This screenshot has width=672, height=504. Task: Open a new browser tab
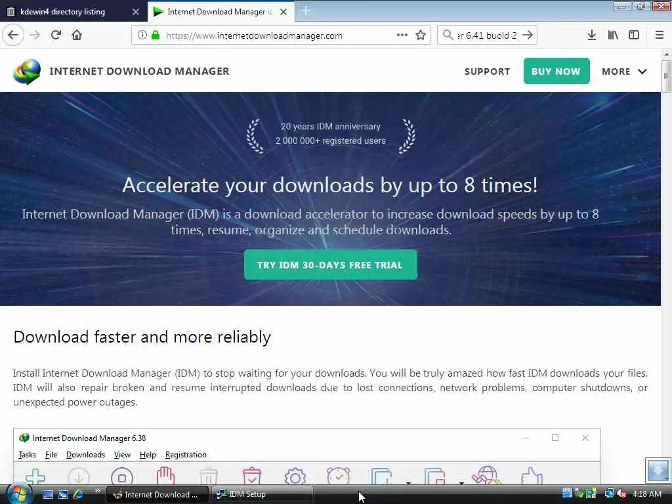[x=306, y=11]
